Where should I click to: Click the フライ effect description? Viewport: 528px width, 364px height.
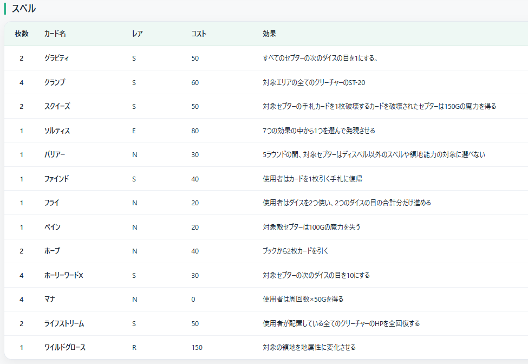[x=347, y=203]
